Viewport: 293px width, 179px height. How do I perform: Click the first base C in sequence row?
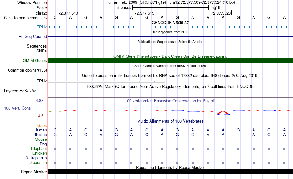tap(55, 17)
